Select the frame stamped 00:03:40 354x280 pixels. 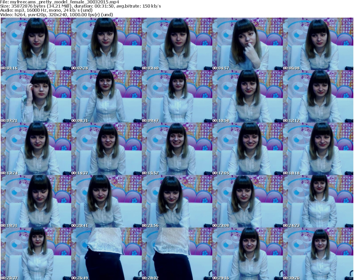[177, 44]
